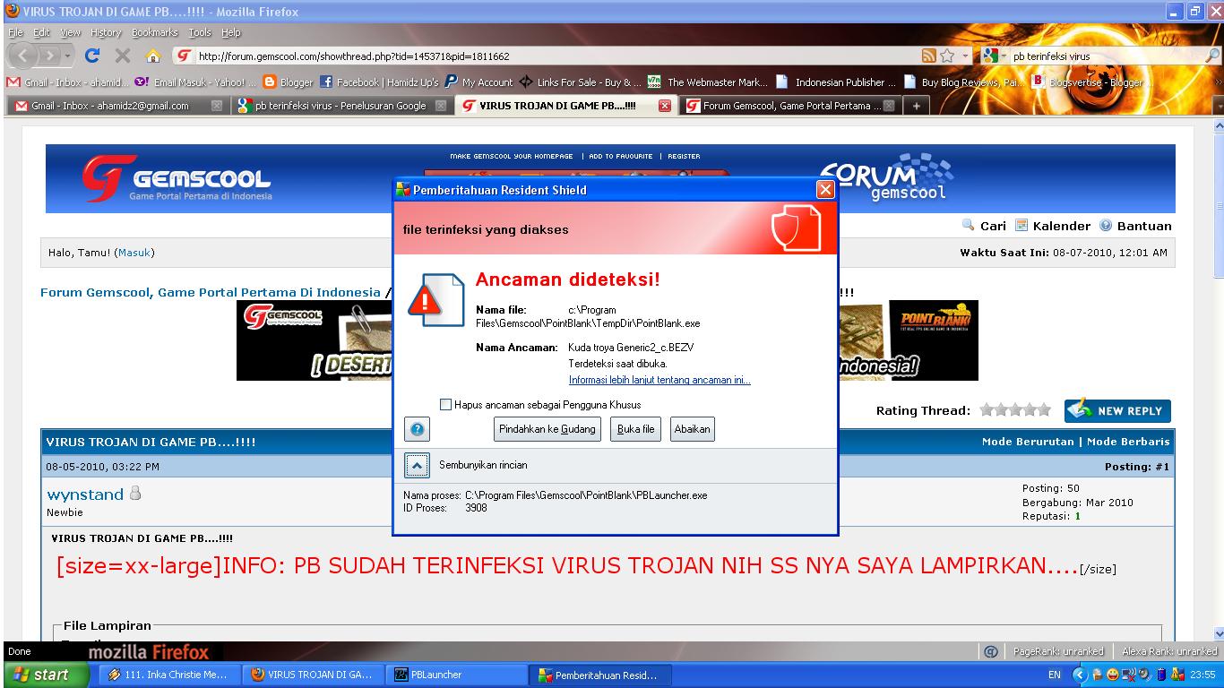Open the PayPal My Account bookmark

coord(479,82)
